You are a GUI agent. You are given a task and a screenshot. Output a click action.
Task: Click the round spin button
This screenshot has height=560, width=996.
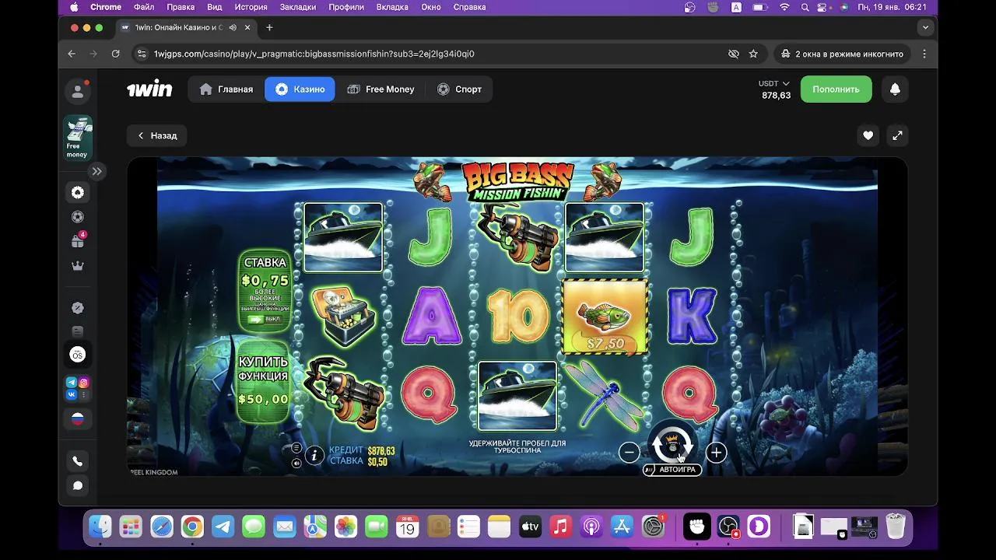point(672,445)
